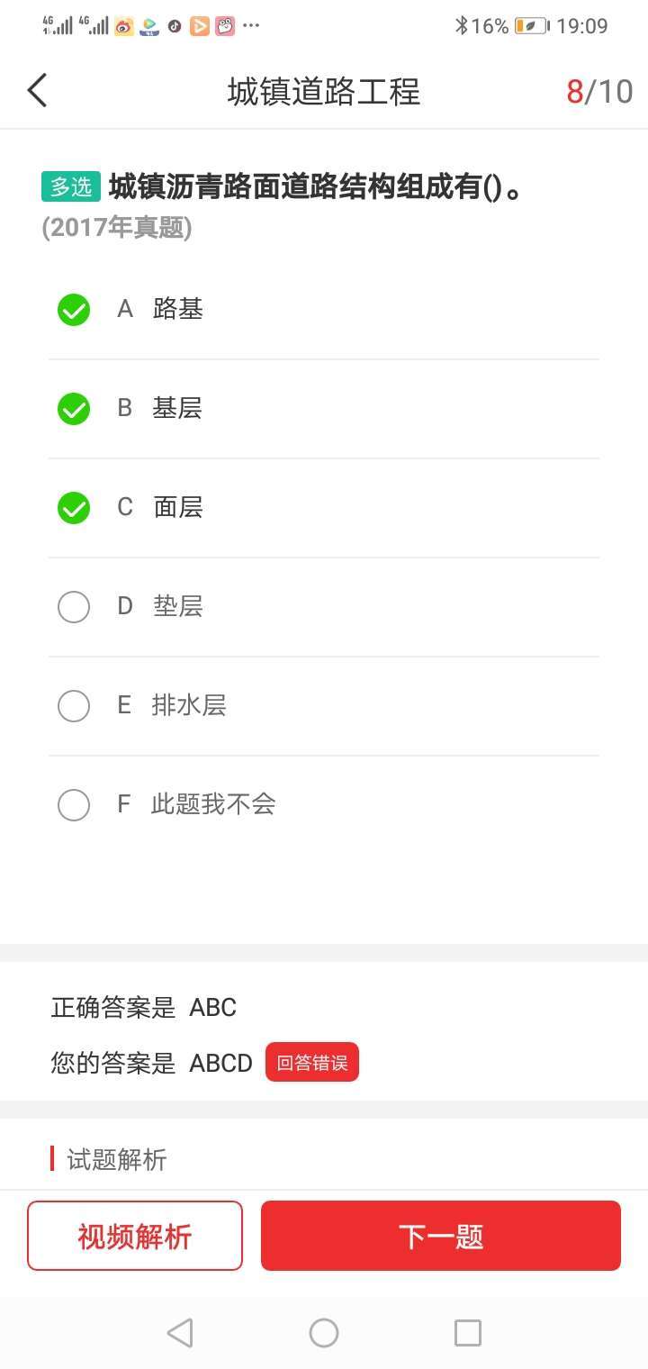
Task: Toggle checked option C 面层
Action: [x=74, y=508]
